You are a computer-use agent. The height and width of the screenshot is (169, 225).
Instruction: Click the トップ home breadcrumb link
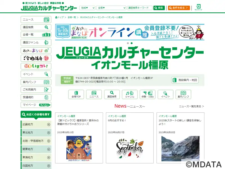pyautogui.click(x=59, y=17)
